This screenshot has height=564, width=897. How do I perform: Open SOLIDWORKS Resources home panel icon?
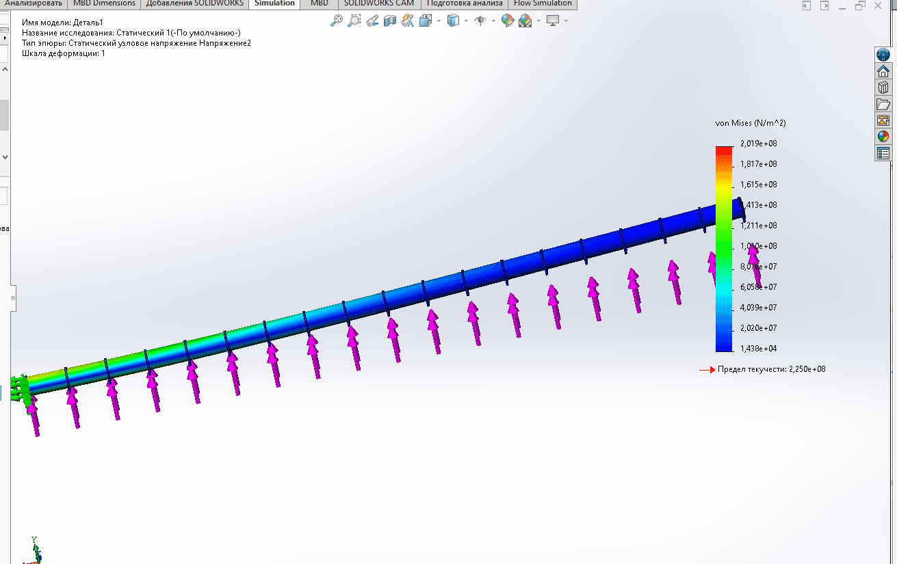[x=883, y=71]
